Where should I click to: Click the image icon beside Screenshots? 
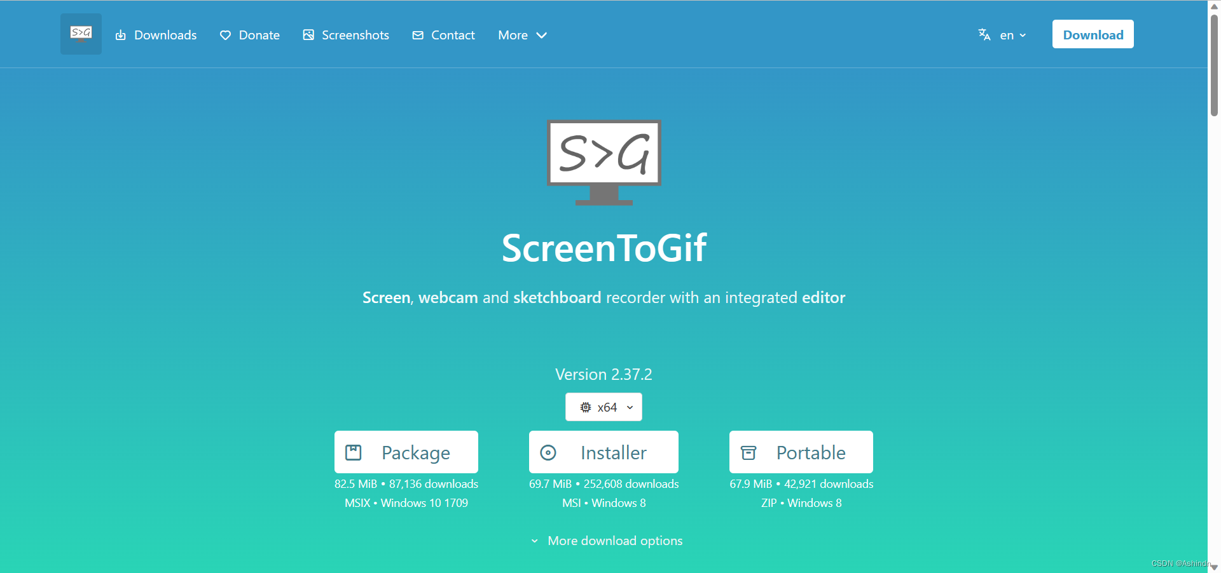(x=308, y=35)
